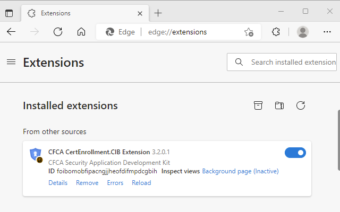Reload the CFCA extension

tap(141, 183)
